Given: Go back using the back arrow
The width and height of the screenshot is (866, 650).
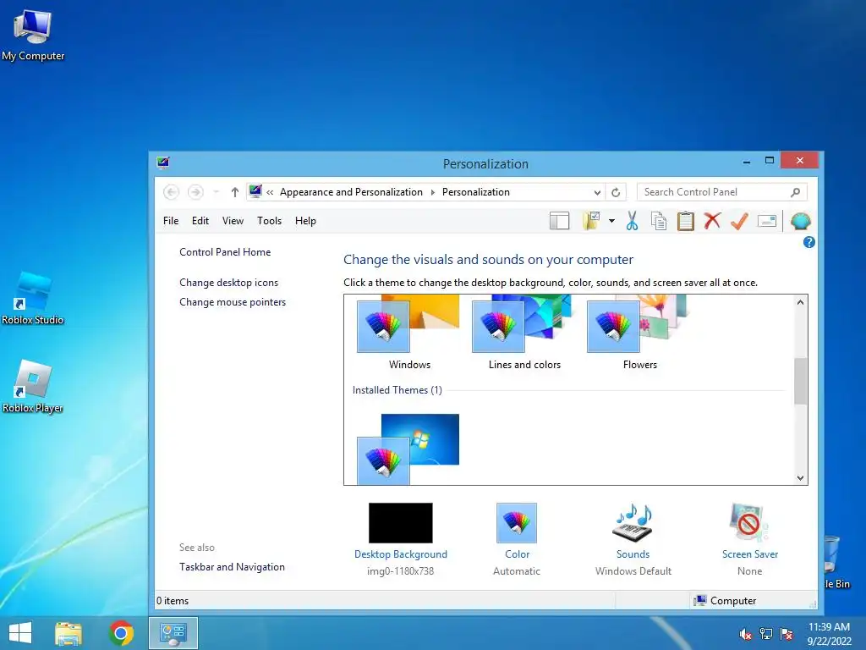Looking at the screenshot, I should point(171,192).
